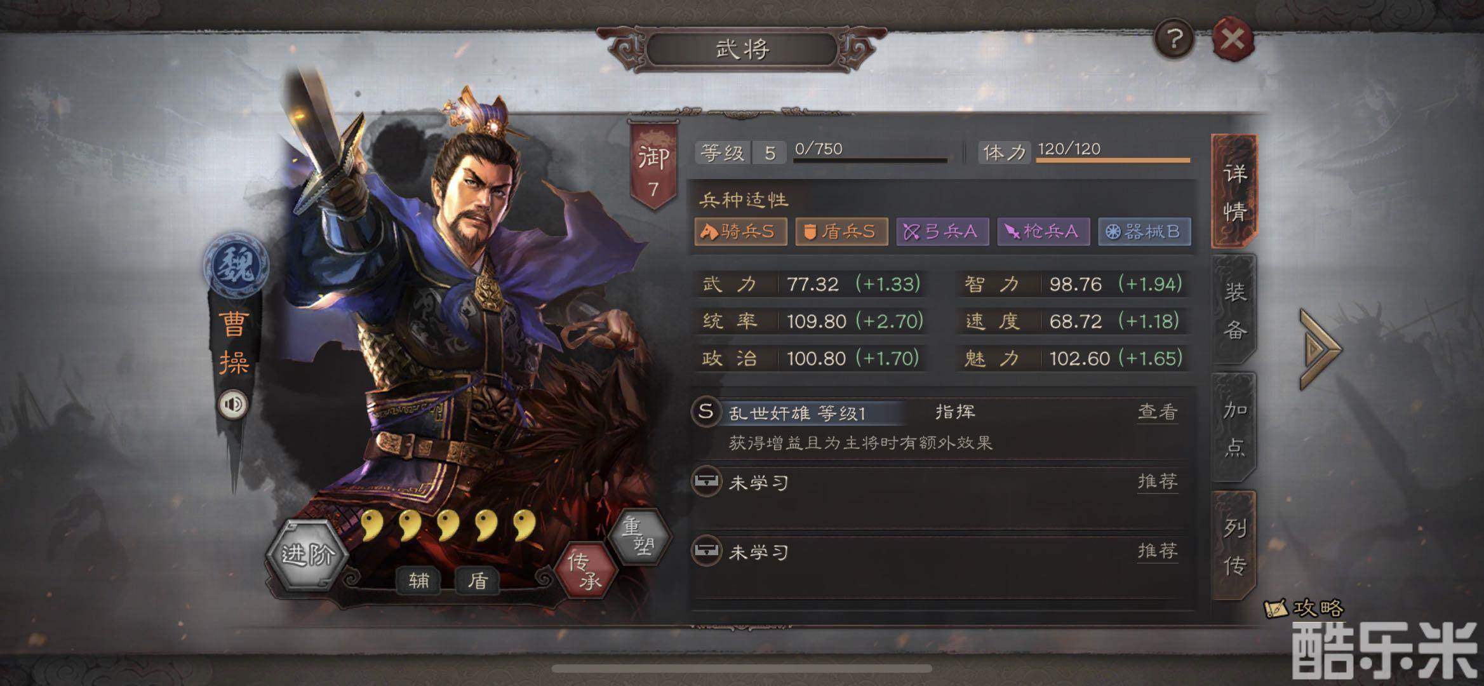1484x686 pixels.
Task: Click 查看 for 乱世奸雄 skill
Action: click(1157, 412)
